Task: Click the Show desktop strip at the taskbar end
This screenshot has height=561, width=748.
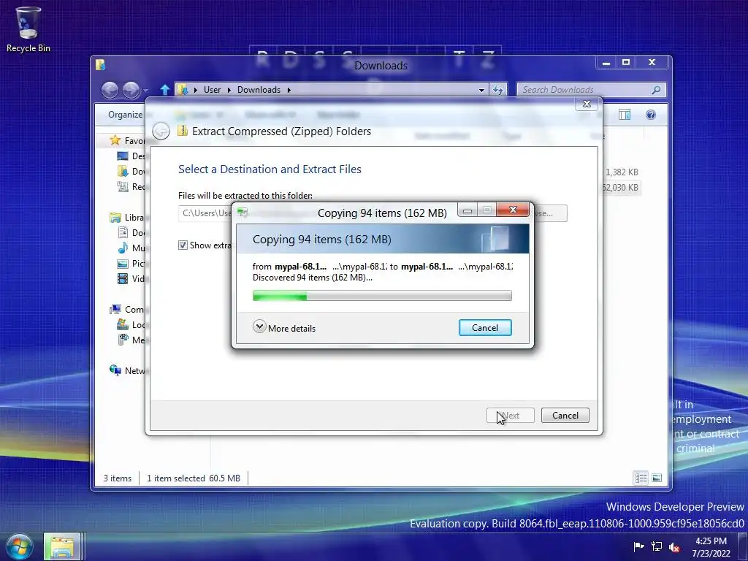Action: 744,546
